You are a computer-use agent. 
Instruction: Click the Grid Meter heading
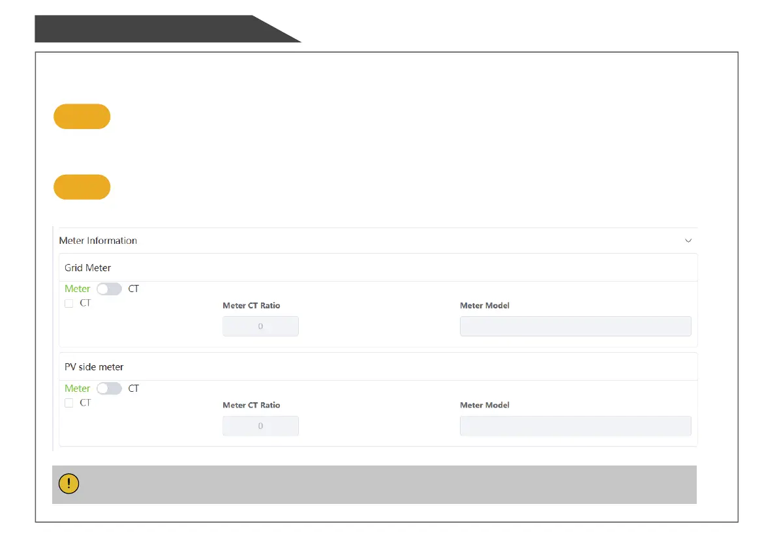tap(87, 268)
